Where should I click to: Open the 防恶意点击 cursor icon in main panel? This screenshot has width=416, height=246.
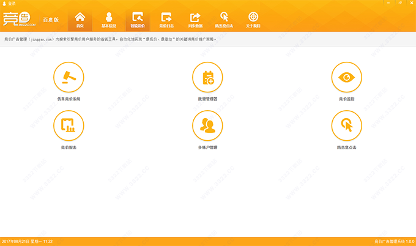pyautogui.click(x=346, y=125)
